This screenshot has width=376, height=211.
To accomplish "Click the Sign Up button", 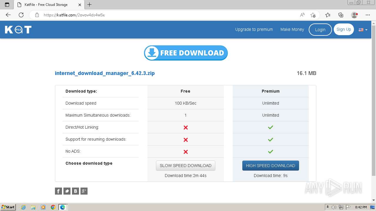I will (344, 29).
